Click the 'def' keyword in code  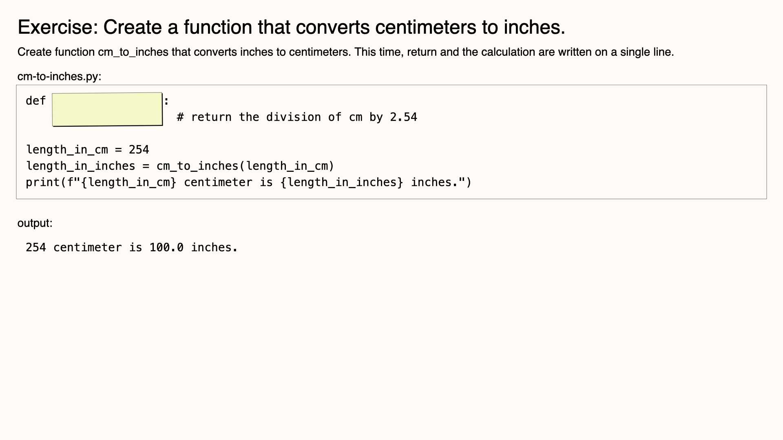pyautogui.click(x=36, y=101)
